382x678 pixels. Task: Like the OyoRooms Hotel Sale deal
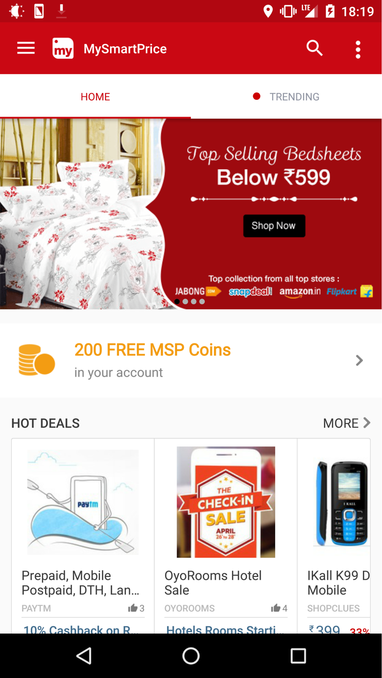(x=276, y=608)
